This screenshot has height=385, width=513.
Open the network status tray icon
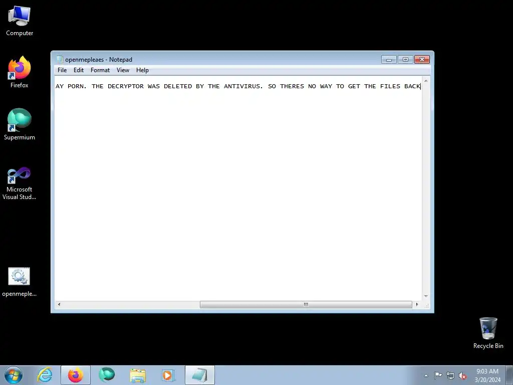(450, 375)
